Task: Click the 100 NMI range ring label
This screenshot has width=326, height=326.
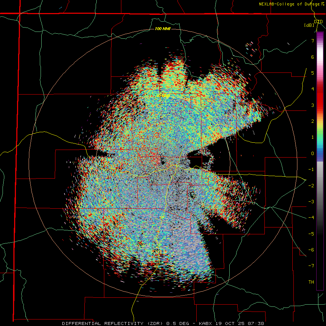Action: point(163,29)
